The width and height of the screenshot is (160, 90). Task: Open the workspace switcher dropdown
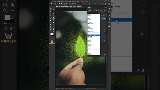(106, 4)
